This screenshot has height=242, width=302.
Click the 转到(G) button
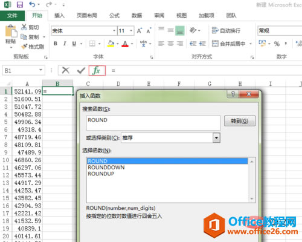240,121
